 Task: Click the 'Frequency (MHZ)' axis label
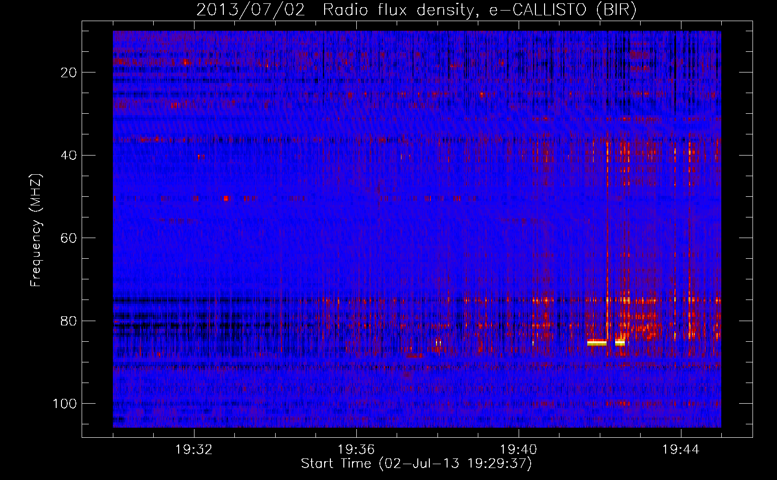tap(36, 230)
